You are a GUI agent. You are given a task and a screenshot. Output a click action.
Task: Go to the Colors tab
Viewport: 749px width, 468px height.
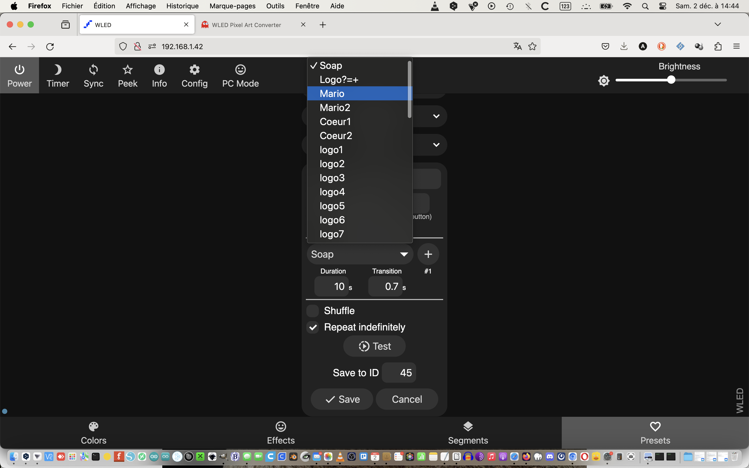(x=93, y=433)
